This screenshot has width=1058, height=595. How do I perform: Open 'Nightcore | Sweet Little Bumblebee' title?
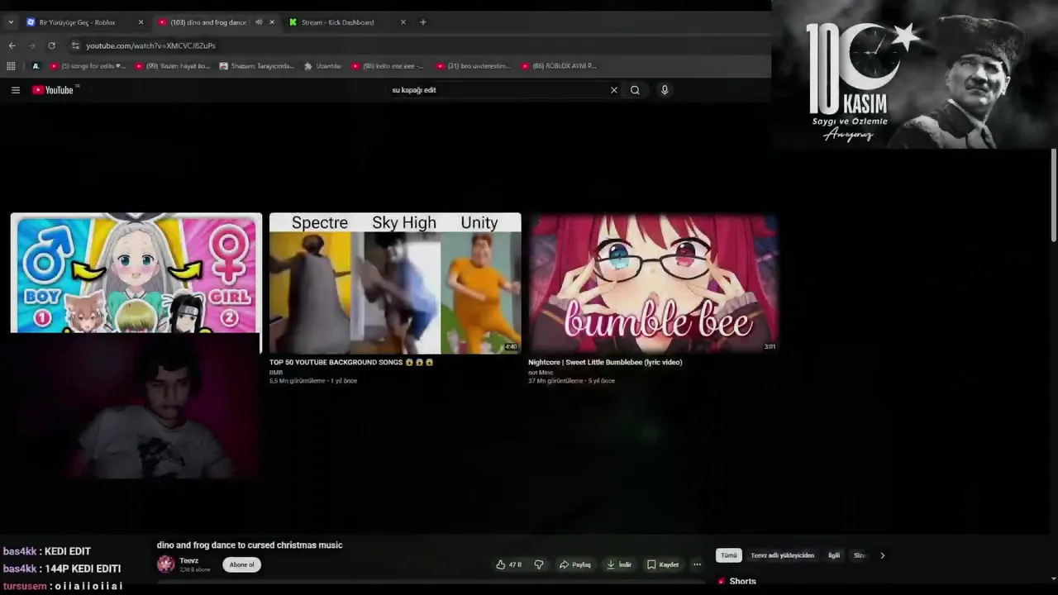point(605,362)
